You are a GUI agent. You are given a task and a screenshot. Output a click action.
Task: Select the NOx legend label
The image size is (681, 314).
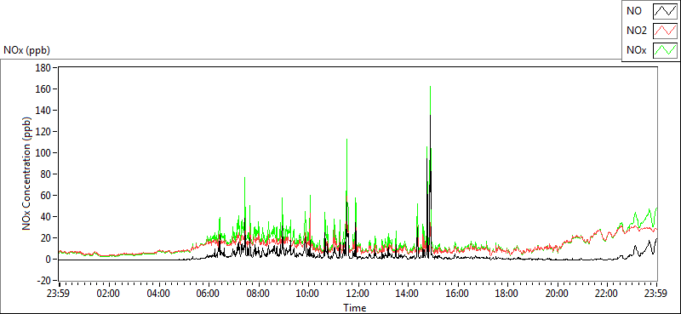coord(636,50)
